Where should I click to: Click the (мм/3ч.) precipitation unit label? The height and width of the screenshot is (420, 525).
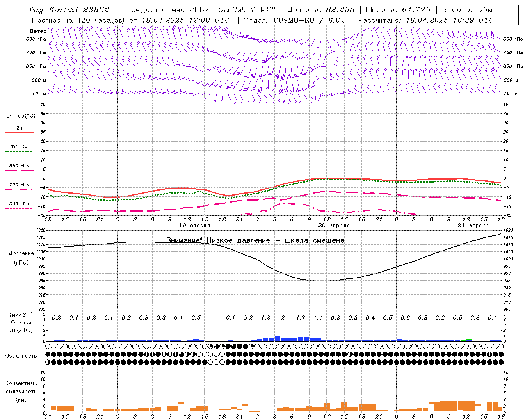(x=21, y=315)
